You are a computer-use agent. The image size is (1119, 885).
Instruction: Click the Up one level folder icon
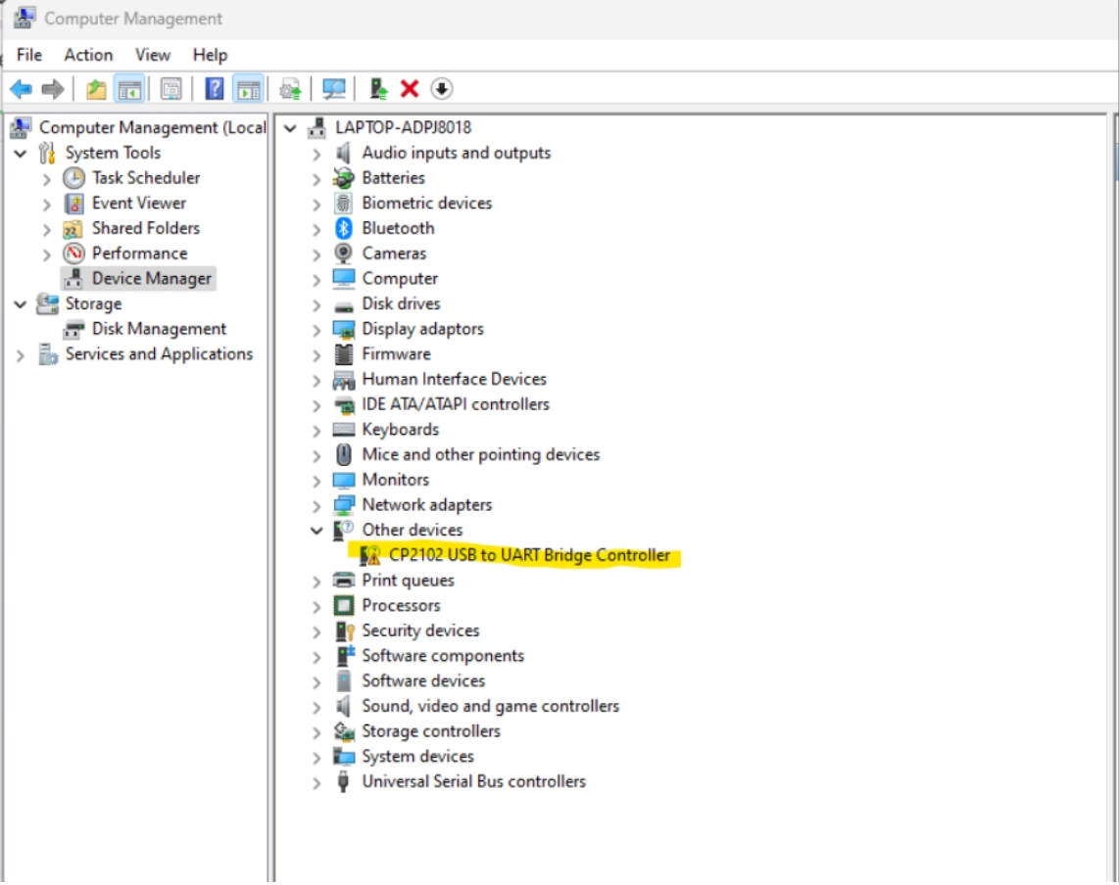pyautogui.click(x=96, y=89)
